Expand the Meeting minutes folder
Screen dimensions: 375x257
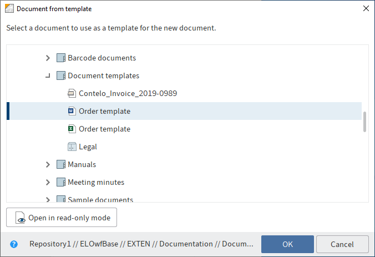point(48,182)
